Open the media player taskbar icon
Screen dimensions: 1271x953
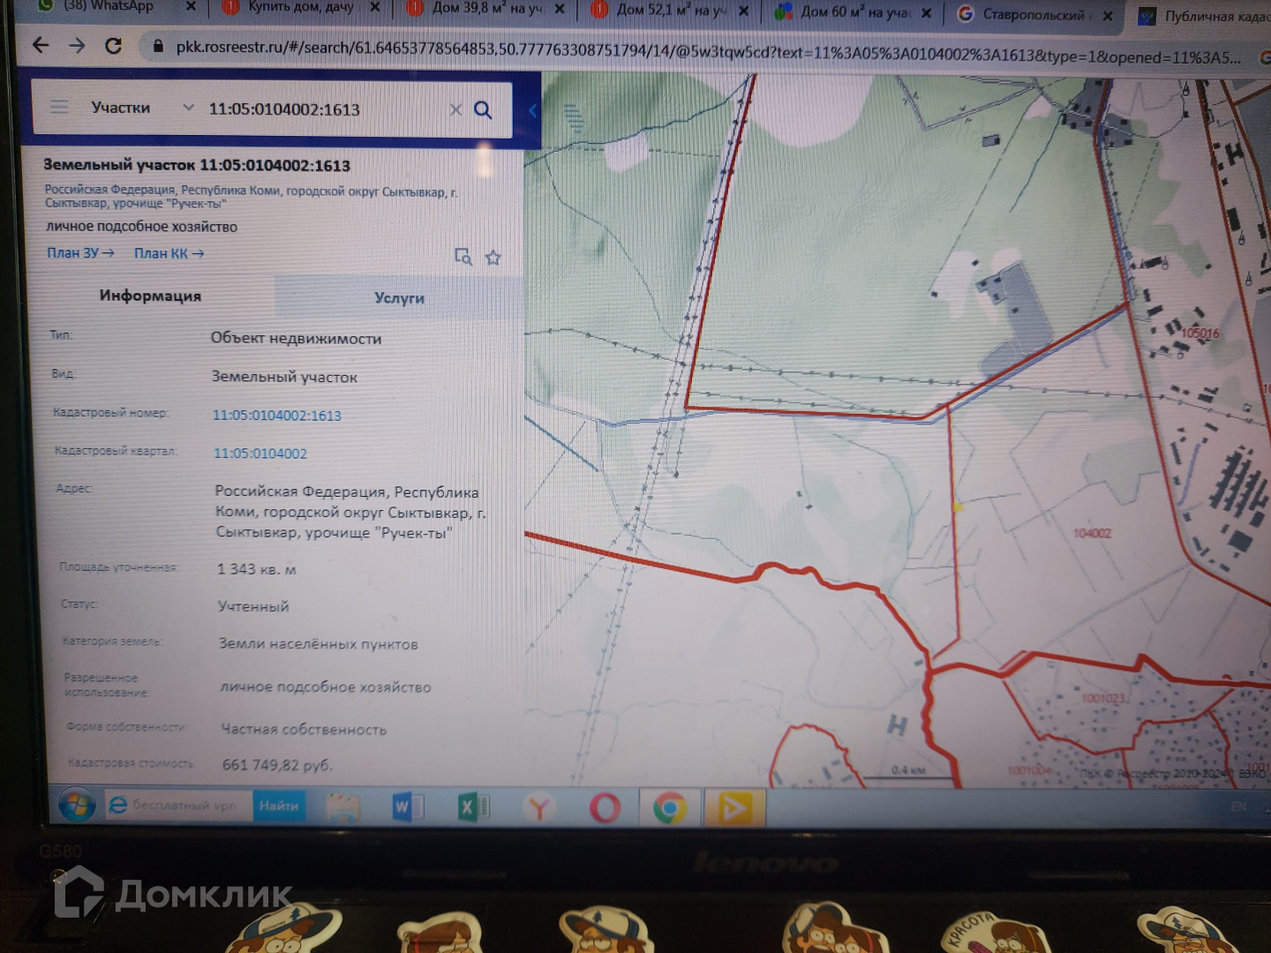click(734, 808)
